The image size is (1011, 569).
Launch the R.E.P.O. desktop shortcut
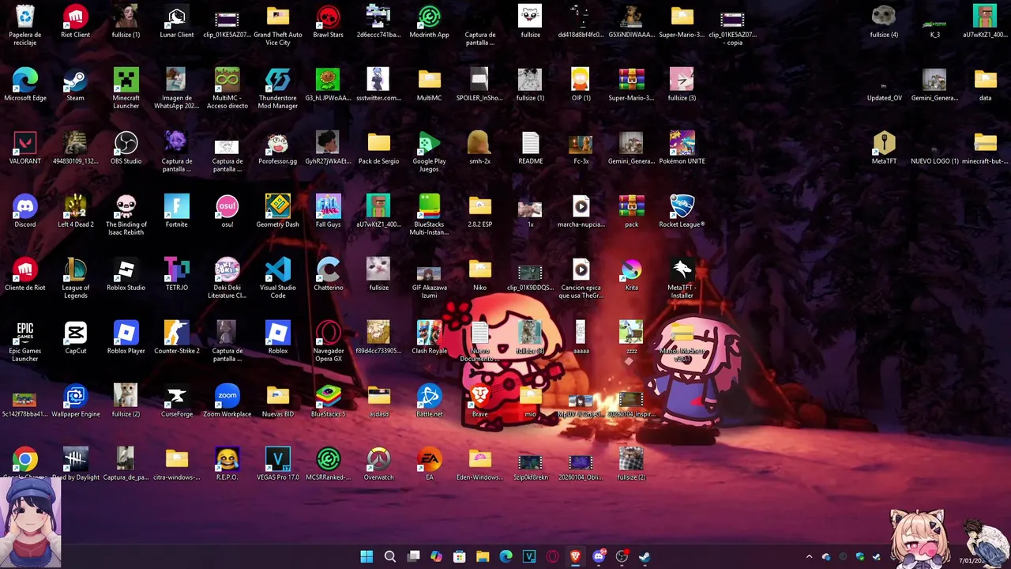pos(227,460)
